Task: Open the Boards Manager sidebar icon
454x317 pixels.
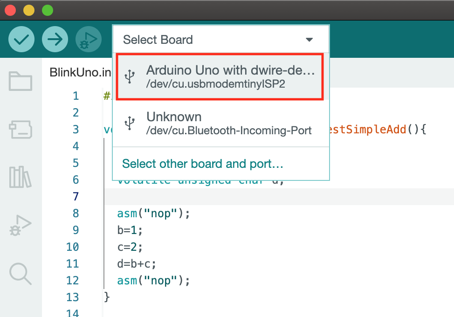Action: click(20, 130)
